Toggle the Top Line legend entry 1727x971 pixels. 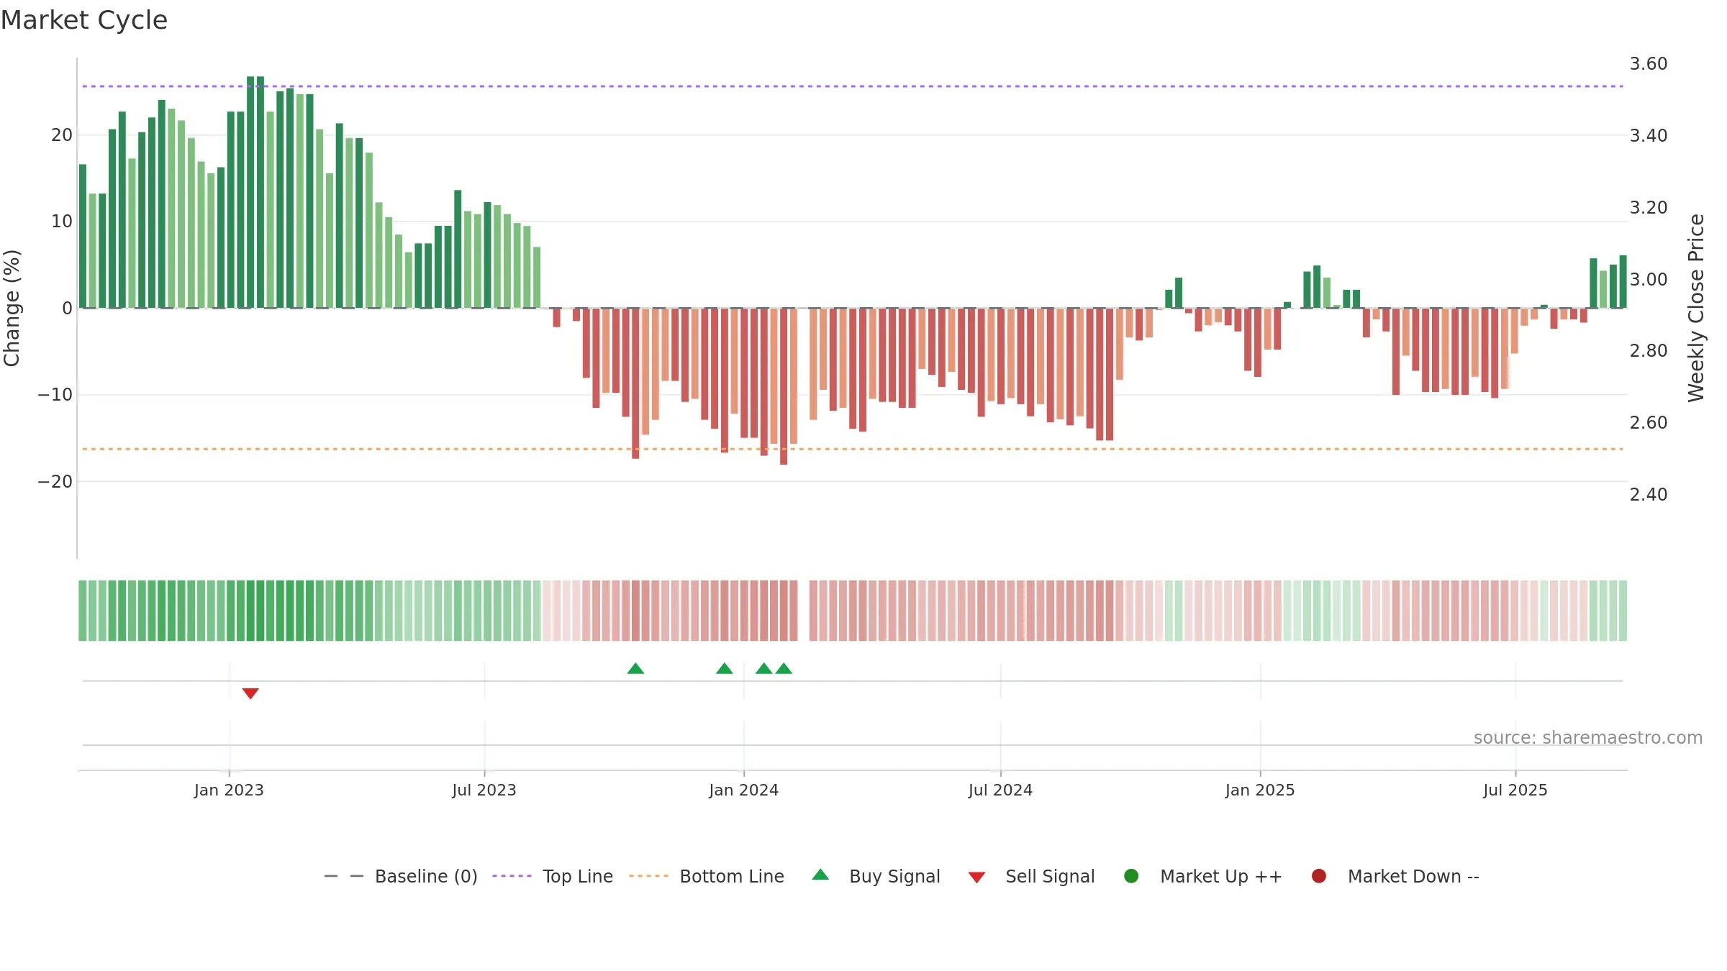click(x=553, y=876)
